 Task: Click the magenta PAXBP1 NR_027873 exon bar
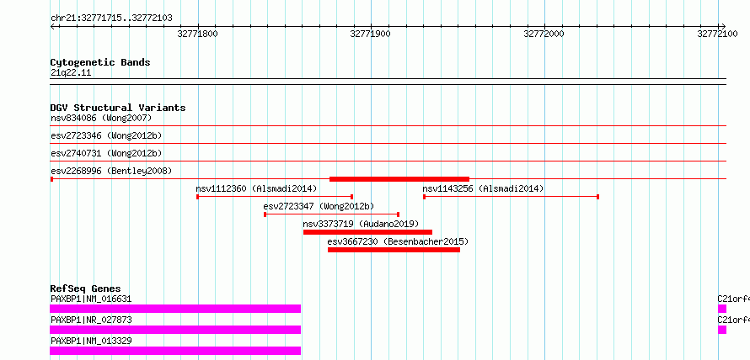coord(175,330)
